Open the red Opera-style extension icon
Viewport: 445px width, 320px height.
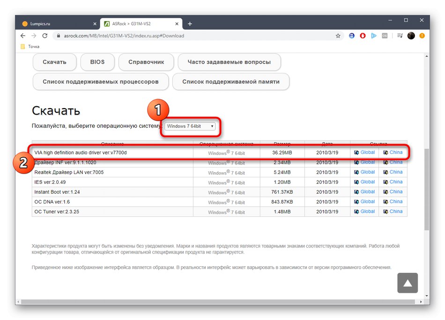(x=363, y=36)
